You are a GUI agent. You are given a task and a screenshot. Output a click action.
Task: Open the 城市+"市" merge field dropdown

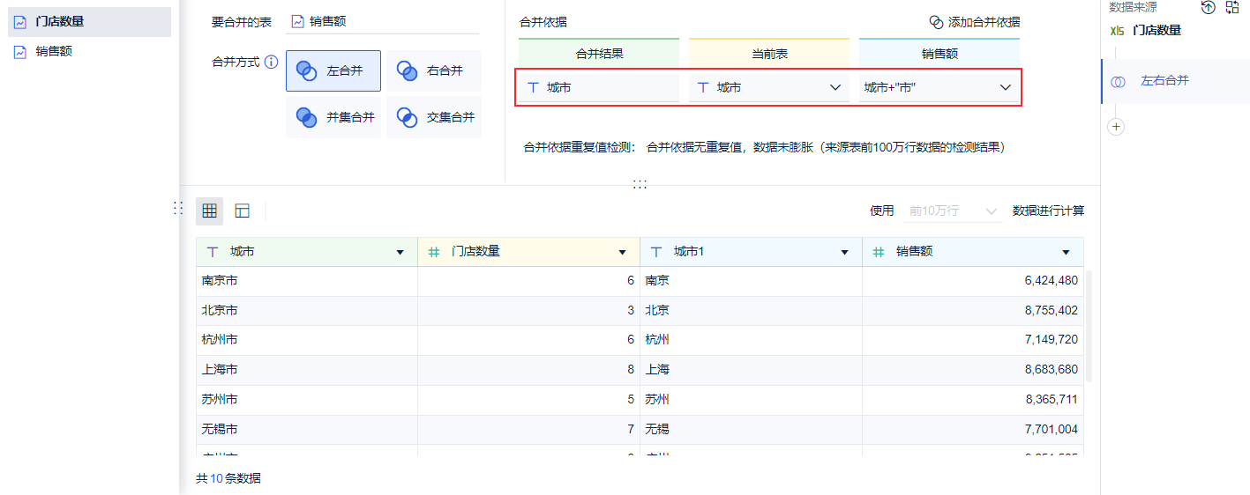(1005, 87)
